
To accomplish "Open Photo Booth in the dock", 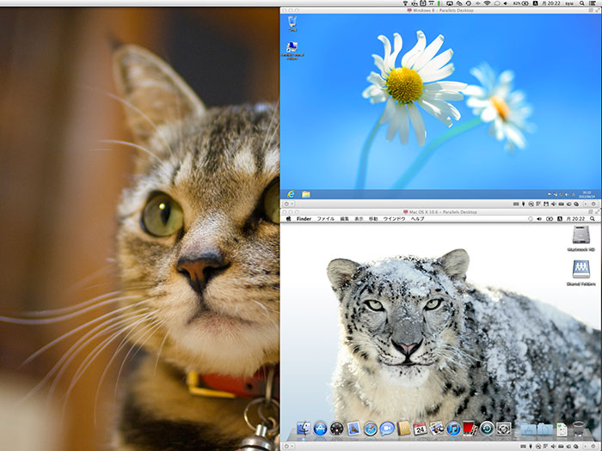I will tap(470, 429).
